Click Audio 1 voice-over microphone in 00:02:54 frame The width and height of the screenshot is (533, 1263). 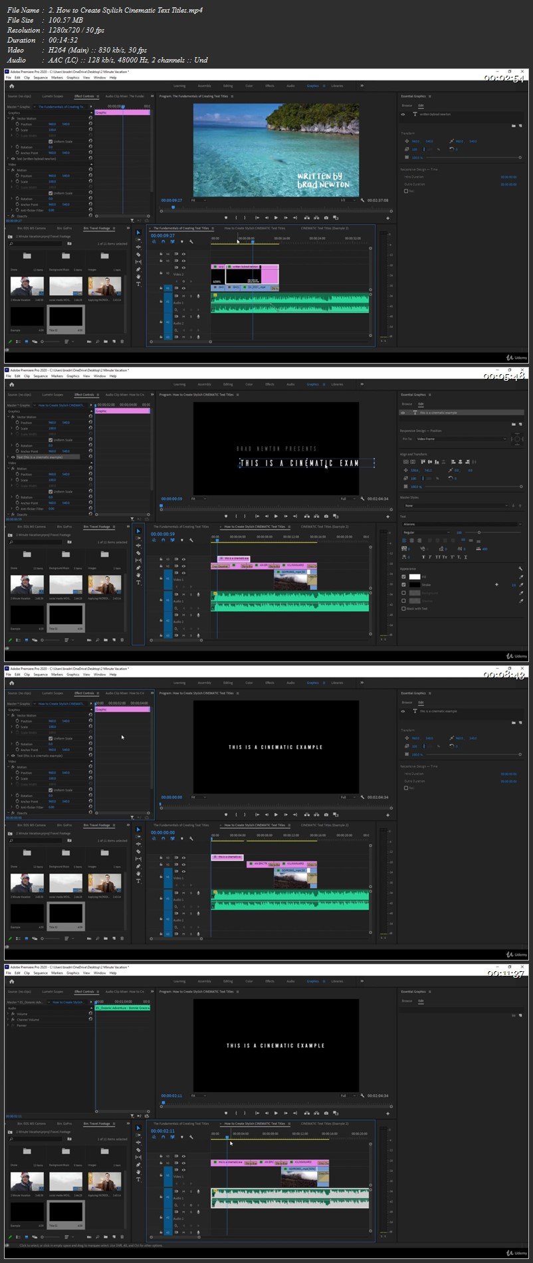tap(198, 296)
